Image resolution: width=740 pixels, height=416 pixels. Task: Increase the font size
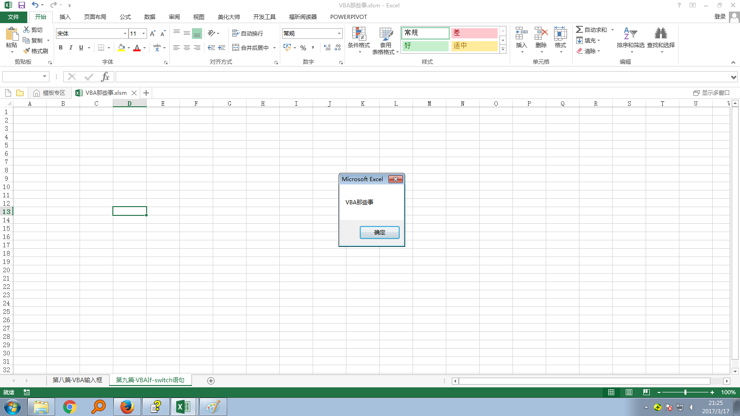[153, 33]
